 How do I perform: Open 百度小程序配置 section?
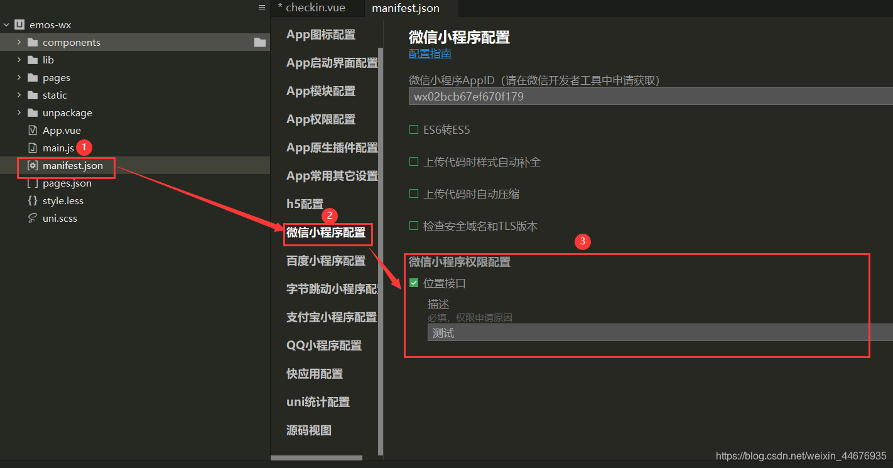pyautogui.click(x=326, y=261)
